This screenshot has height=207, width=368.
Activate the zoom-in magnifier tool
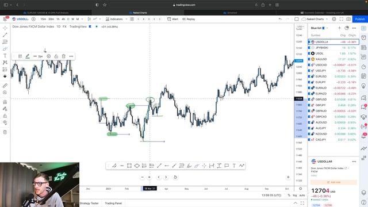(5, 93)
